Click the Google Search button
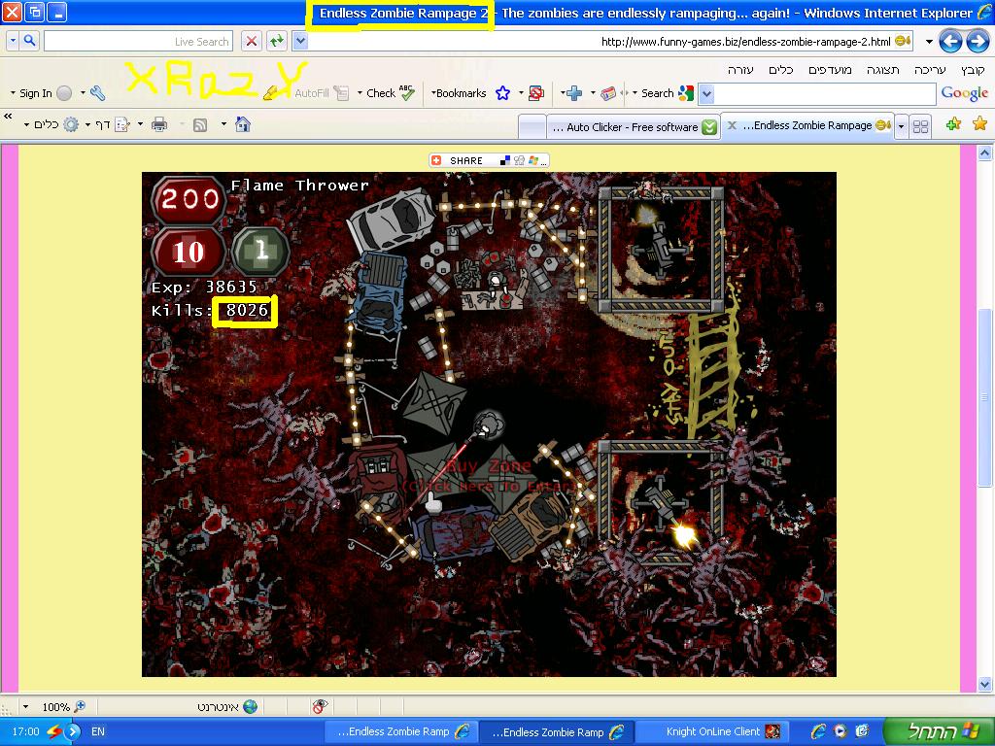Viewport: 995px width, 746px height. pos(667,93)
